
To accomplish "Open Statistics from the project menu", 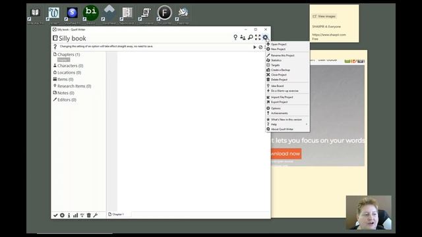I will click(287, 60).
